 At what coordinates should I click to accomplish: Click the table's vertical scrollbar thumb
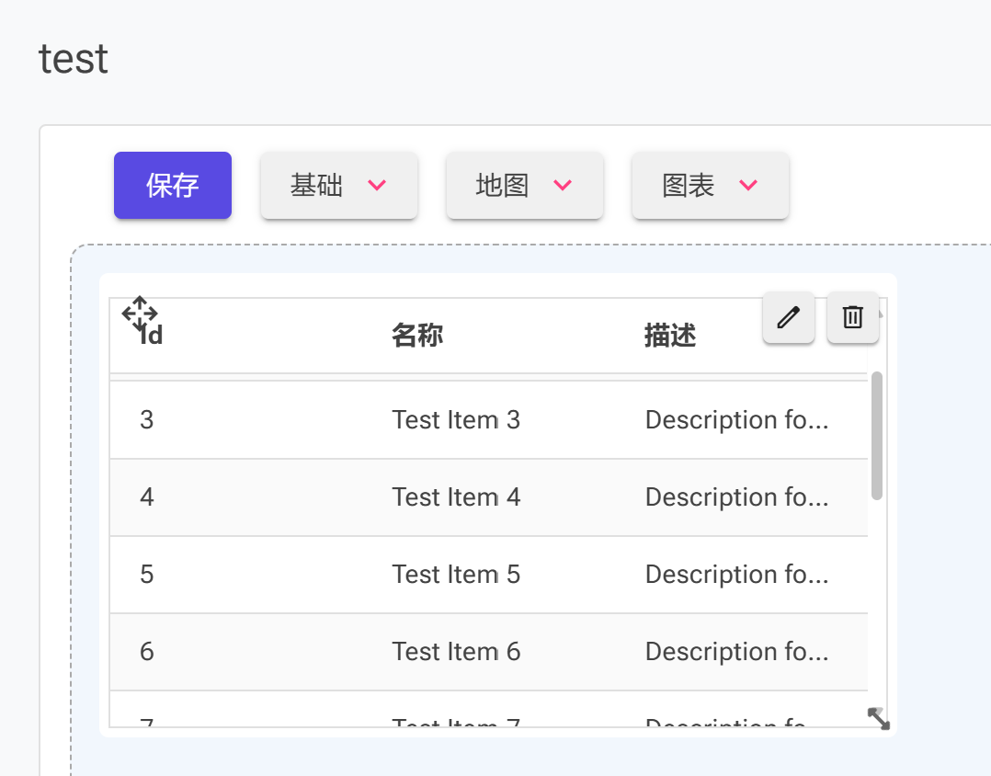877,436
